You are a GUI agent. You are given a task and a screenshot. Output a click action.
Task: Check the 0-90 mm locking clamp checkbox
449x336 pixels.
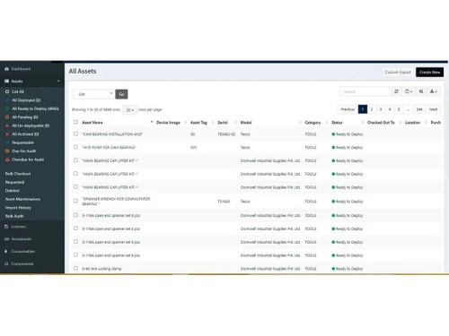(75, 268)
